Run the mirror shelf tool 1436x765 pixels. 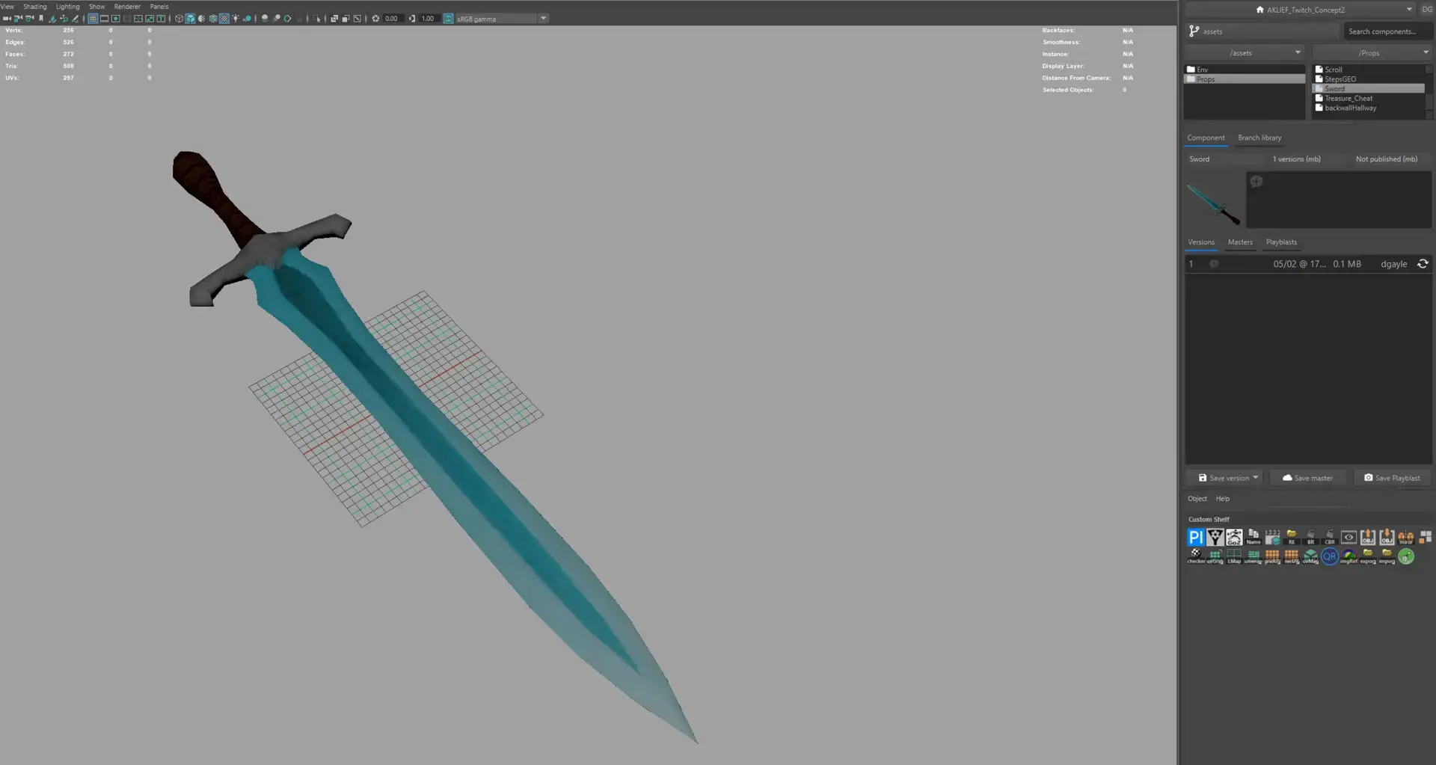pyautogui.click(x=1405, y=537)
